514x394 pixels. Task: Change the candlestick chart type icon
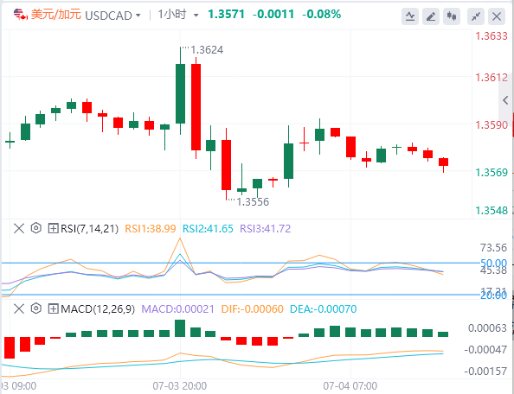click(452, 16)
